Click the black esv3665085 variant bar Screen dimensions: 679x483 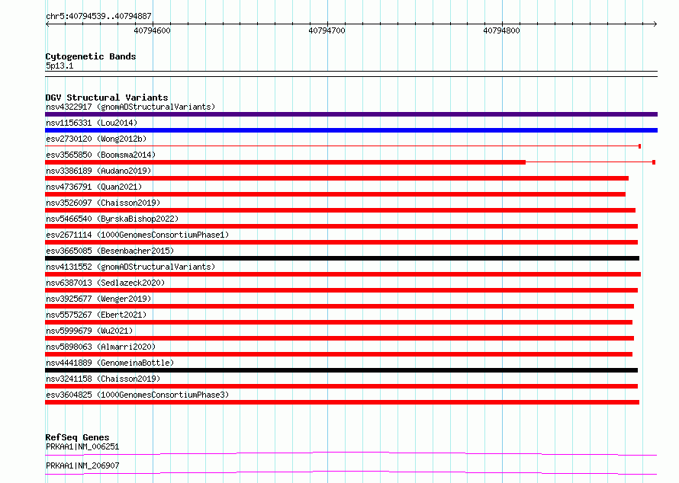click(x=342, y=258)
